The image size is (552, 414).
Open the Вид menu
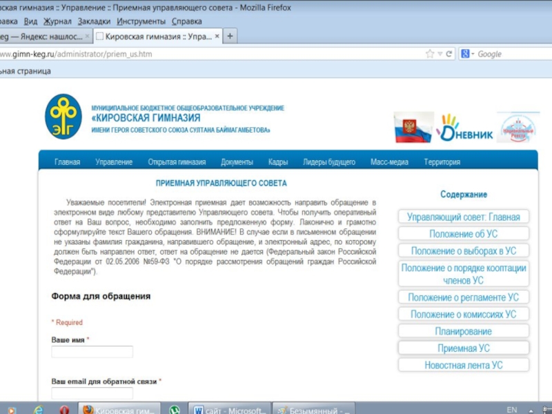point(30,21)
